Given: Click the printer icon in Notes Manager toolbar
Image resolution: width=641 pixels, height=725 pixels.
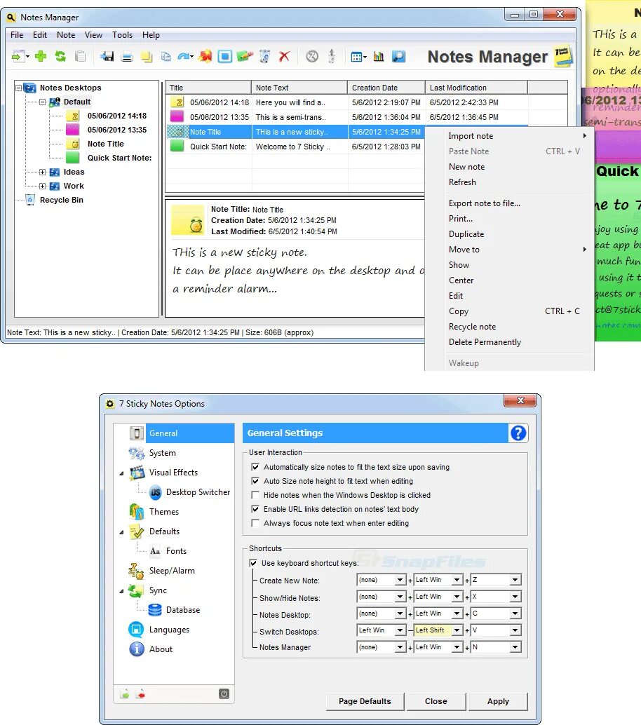Looking at the screenshot, I should click(127, 57).
